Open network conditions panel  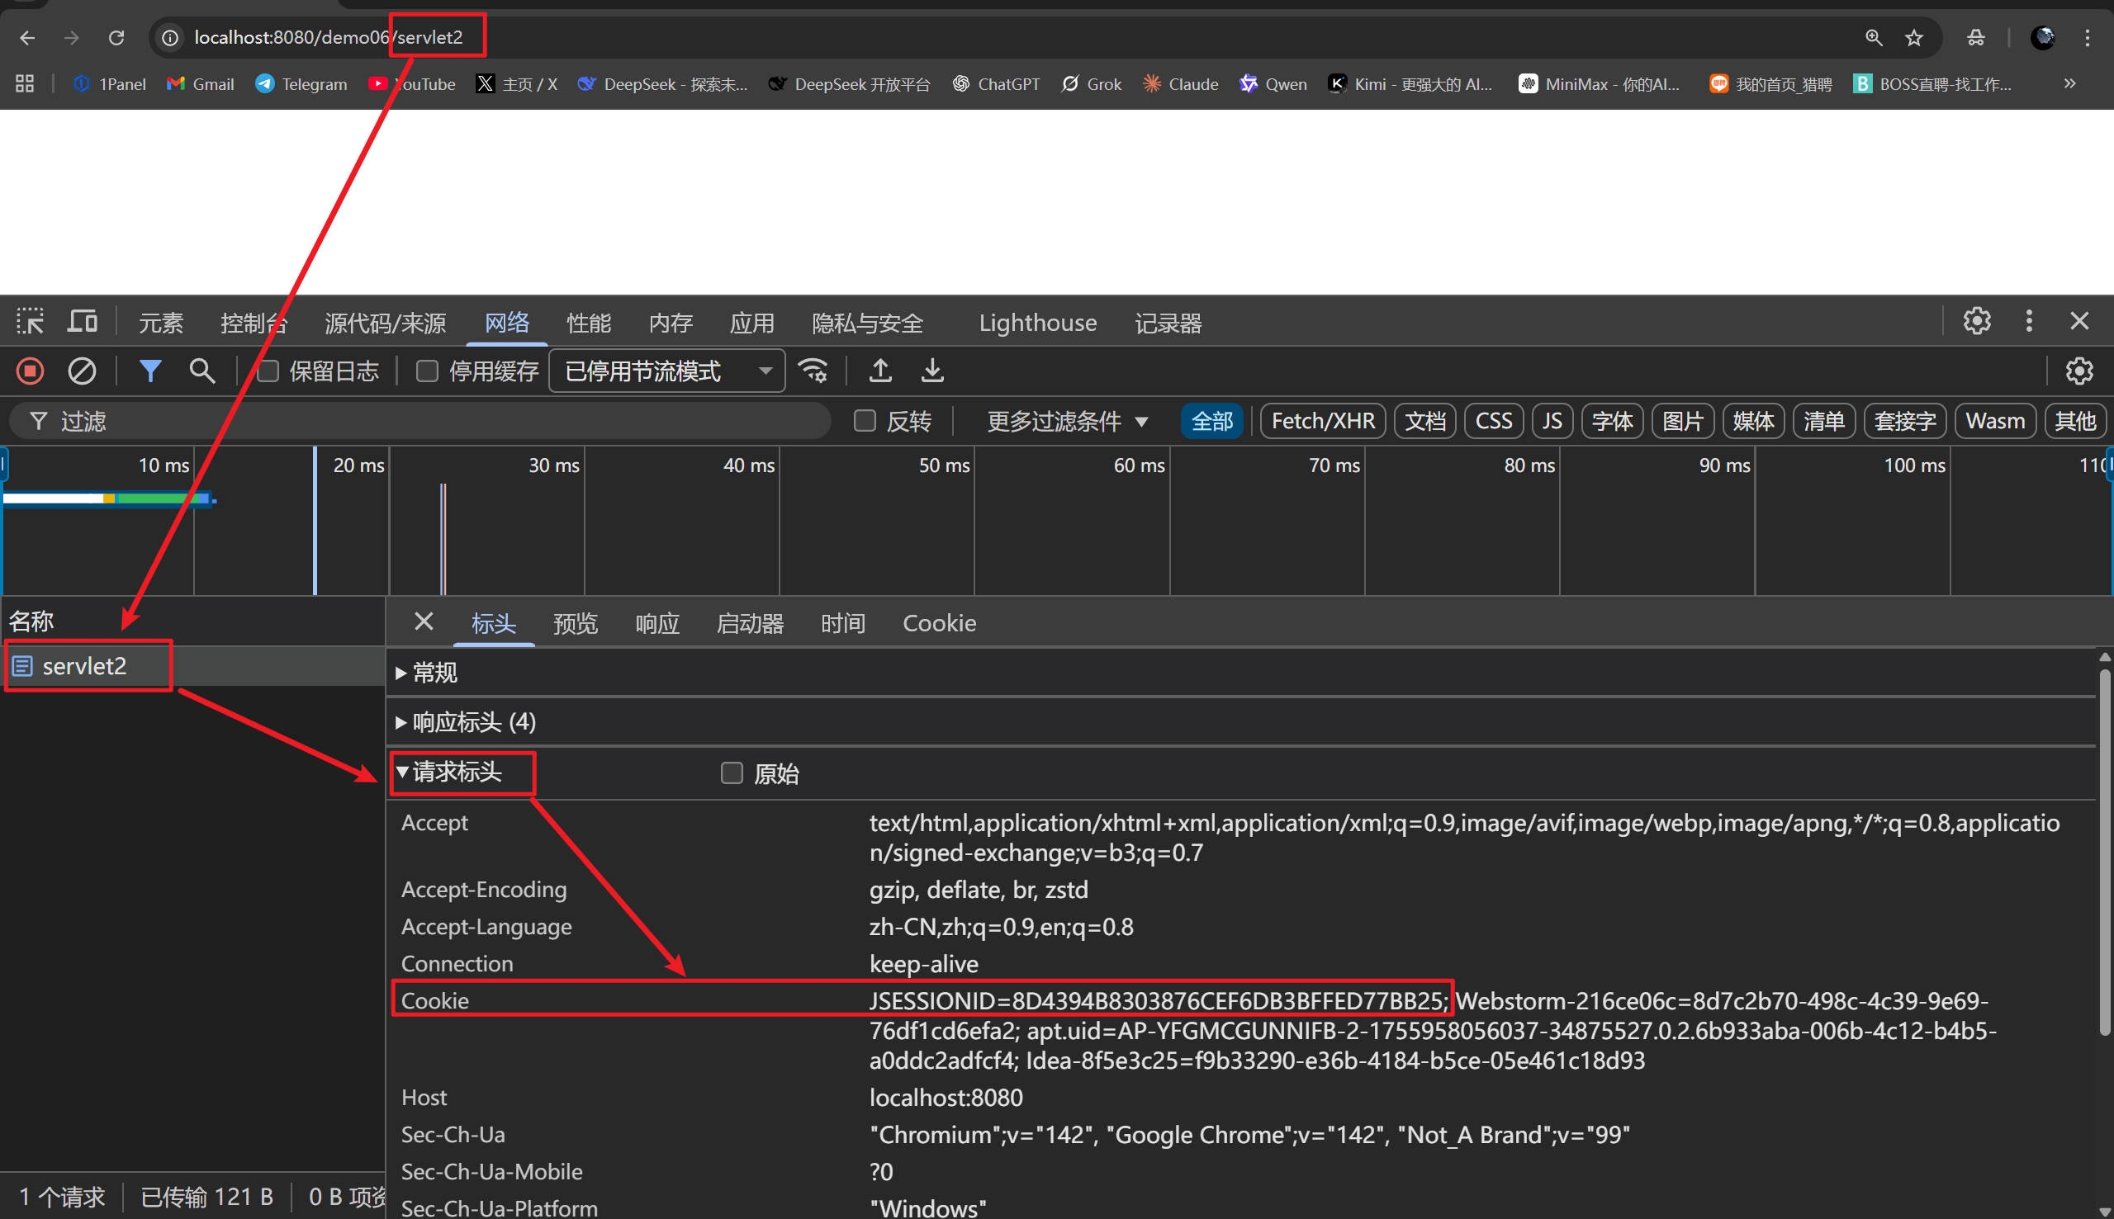point(813,371)
